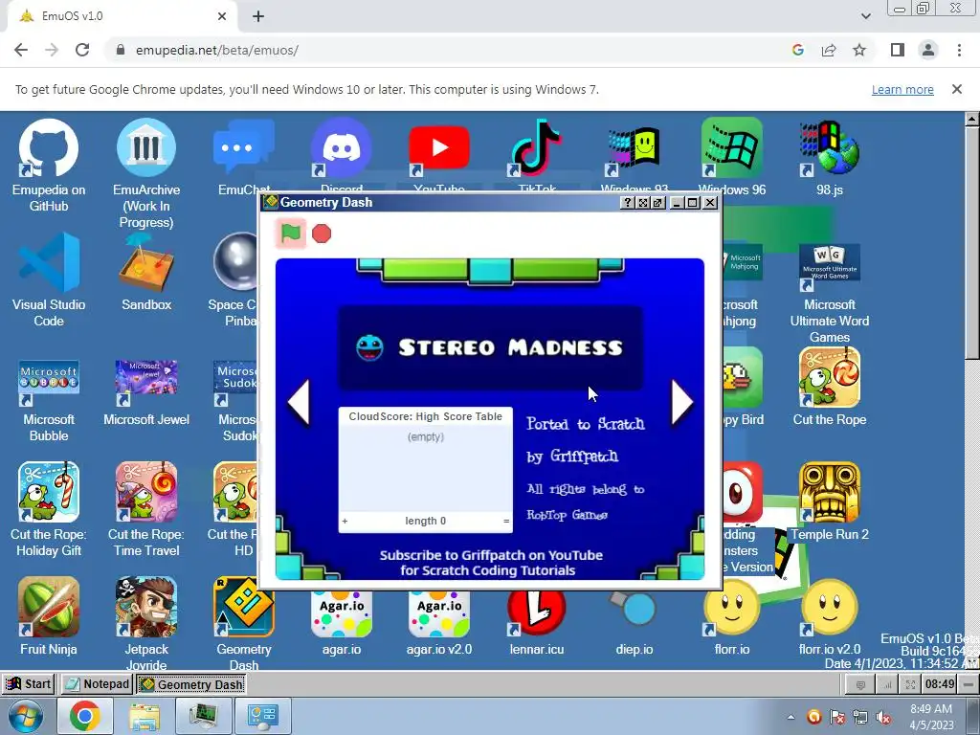Click the EmuOS taskbar show-desktop dash button
The image size is (980, 735).
pos(969,684)
